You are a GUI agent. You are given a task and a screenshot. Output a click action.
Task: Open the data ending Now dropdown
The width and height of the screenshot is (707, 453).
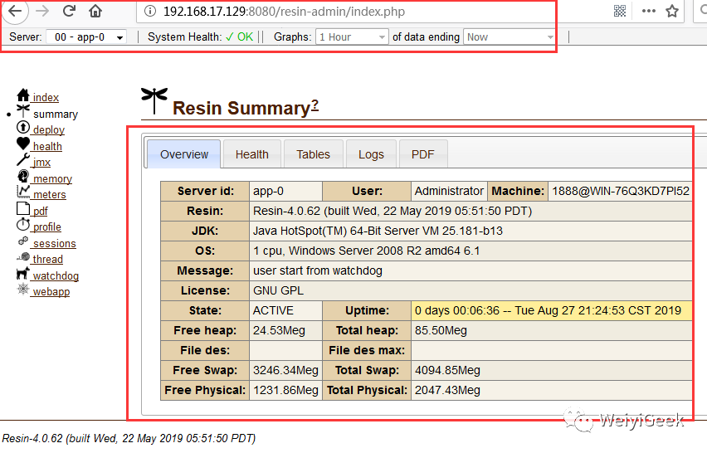point(510,37)
